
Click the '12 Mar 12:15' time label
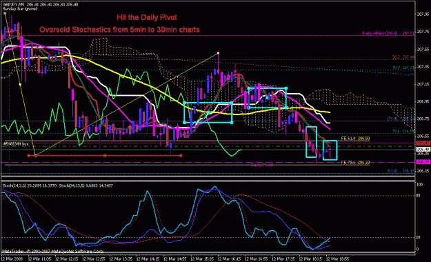pyautogui.click(x=66, y=259)
